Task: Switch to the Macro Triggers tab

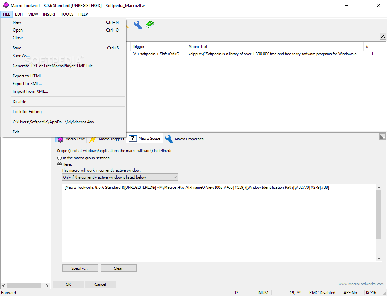Action: [x=107, y=139]
